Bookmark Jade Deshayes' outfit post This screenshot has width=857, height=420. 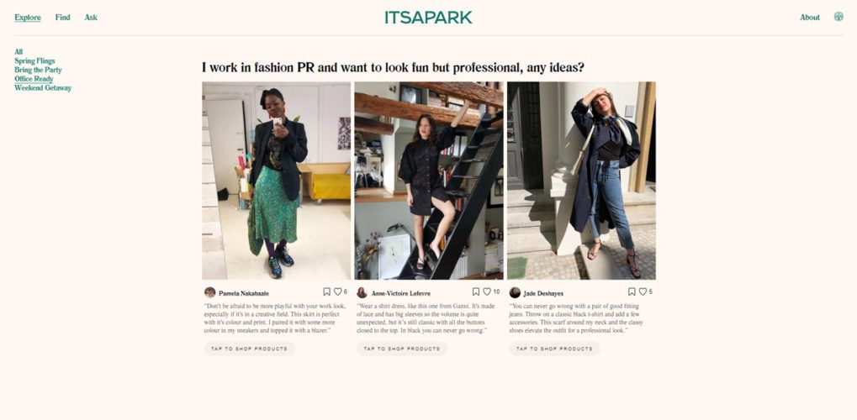(632, 291)
